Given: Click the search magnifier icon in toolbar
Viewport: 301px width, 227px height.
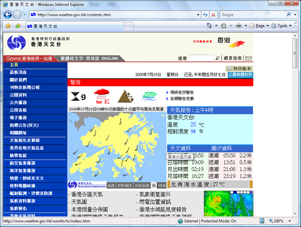Looking at the screenshot, I should [x=289, y=14].
